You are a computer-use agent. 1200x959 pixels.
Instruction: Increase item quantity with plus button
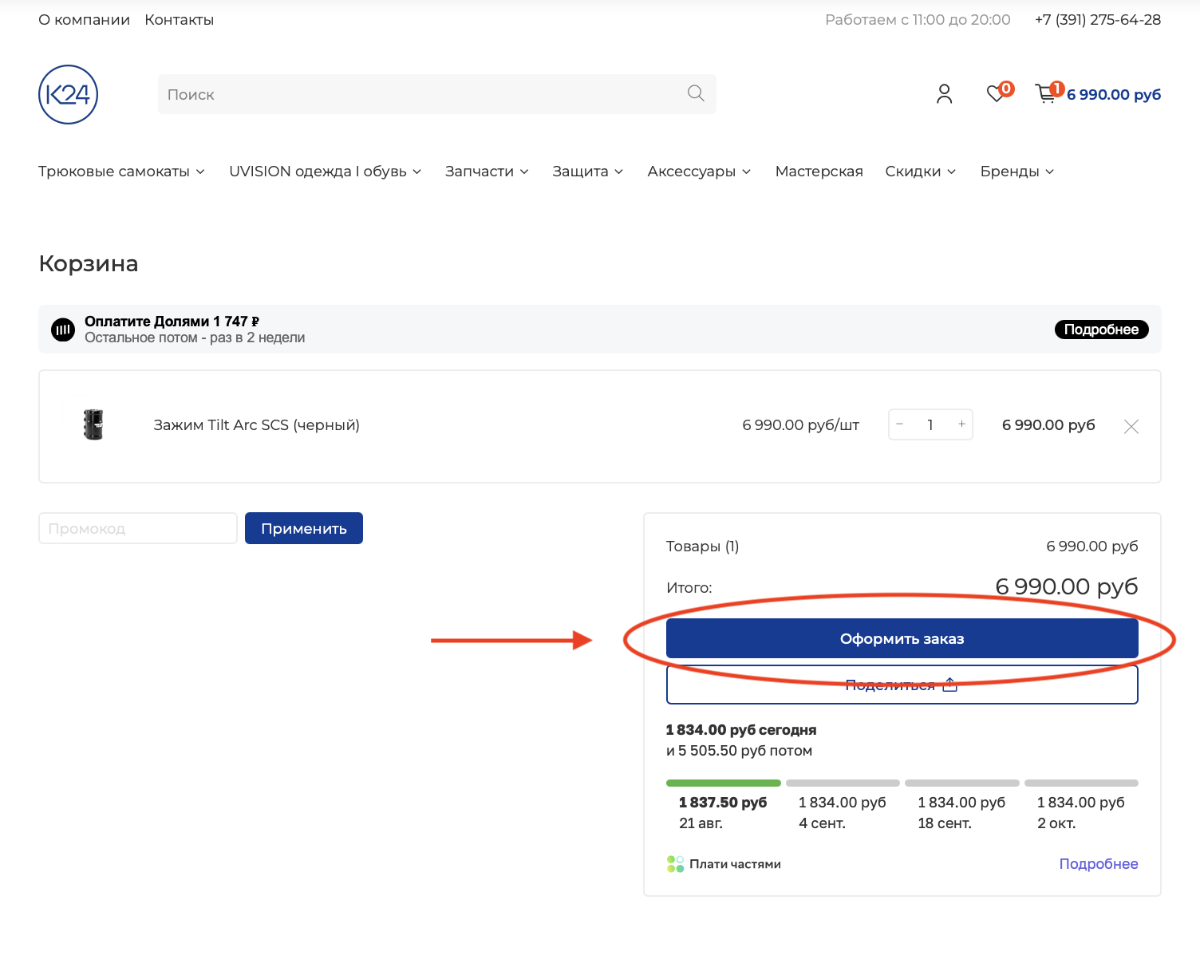pos(962,424)
